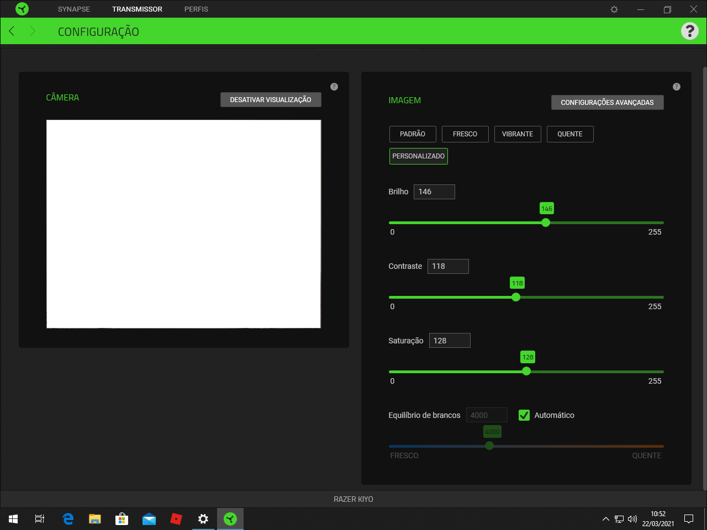Click the Razer Kiyo device label
707x530 pixels.
tap(353, 499)
